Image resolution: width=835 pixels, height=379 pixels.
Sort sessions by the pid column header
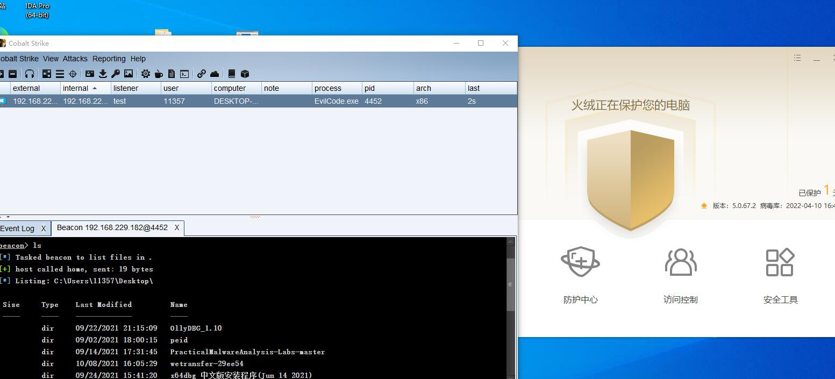[x=369, y=88]
